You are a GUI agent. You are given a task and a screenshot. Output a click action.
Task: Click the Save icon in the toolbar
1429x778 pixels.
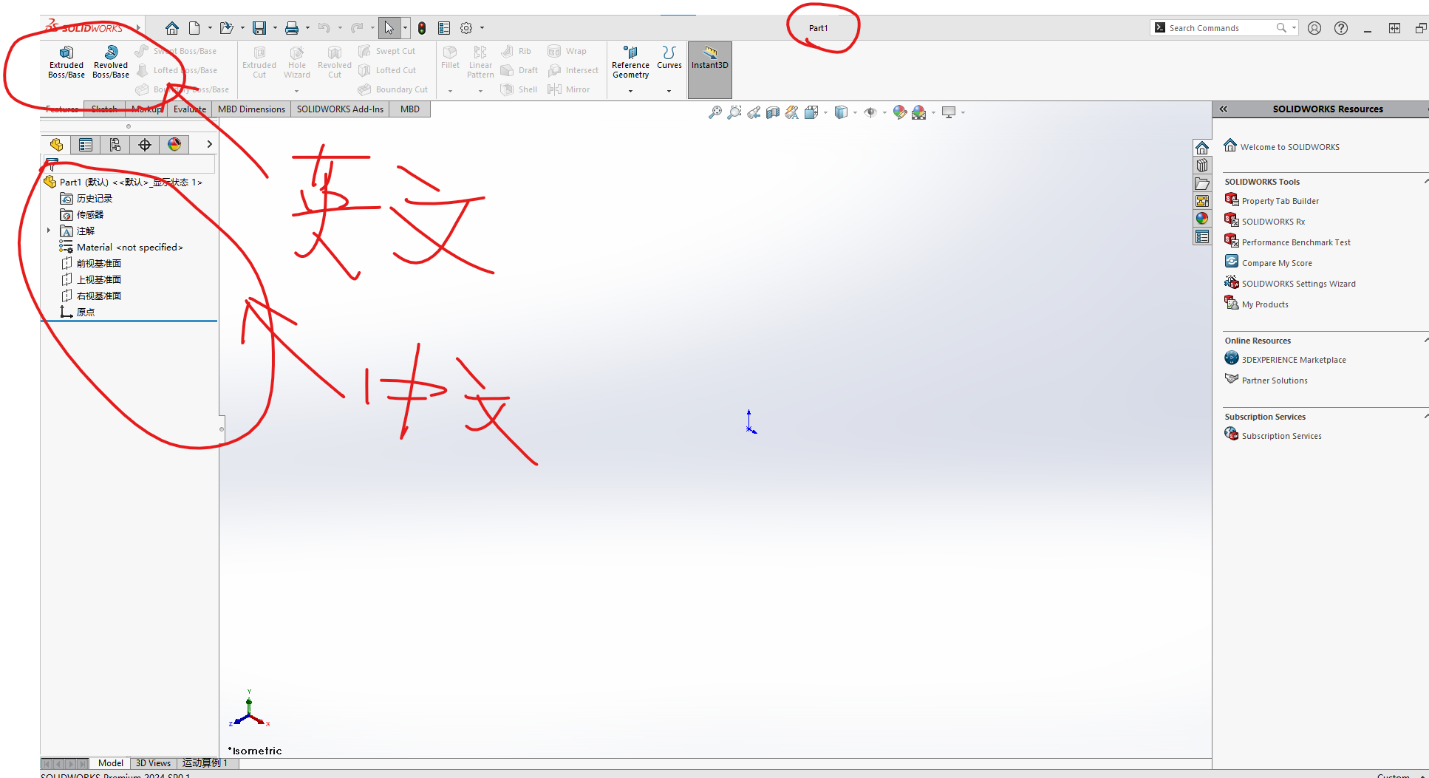tap(259, 27)
